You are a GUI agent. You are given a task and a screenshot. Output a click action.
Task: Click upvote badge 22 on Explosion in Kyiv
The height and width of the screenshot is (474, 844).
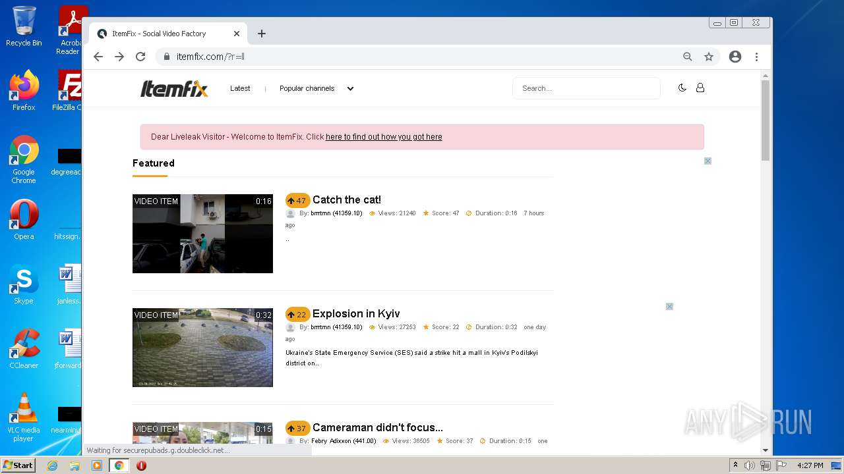297,314
